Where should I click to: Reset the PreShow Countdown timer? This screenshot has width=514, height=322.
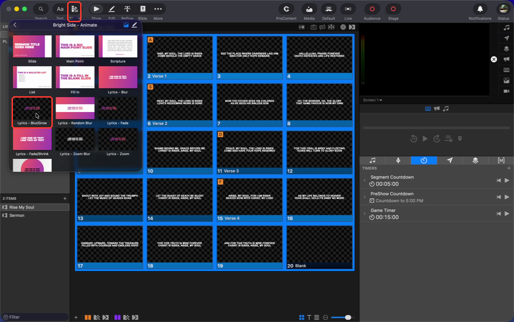point(499,197)
